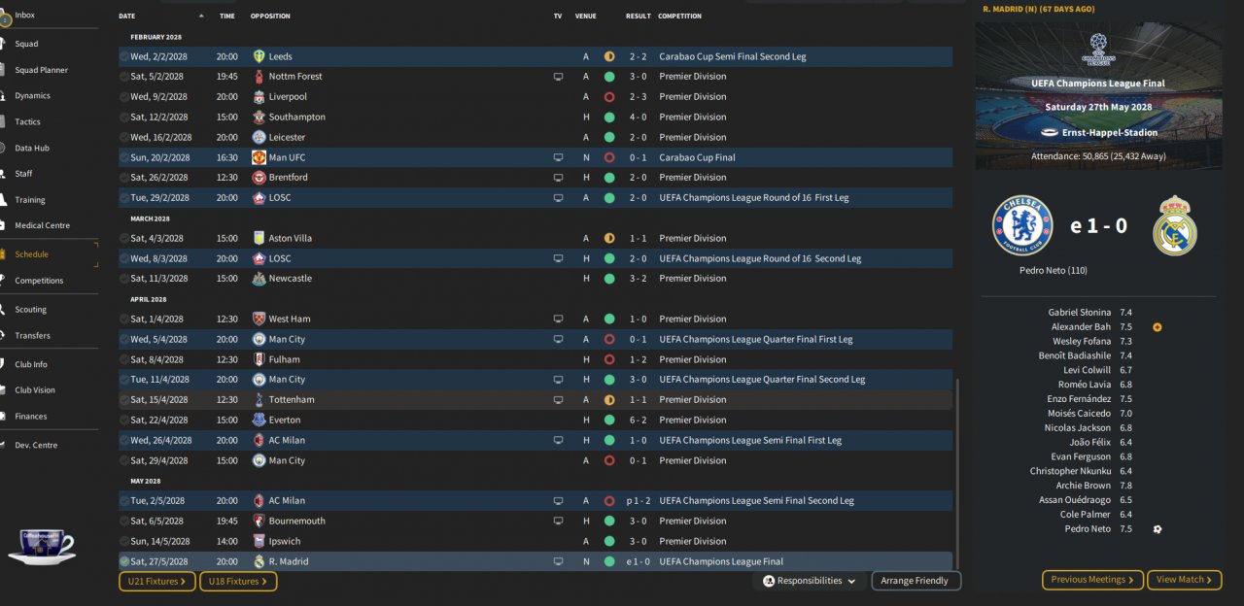
Task: Click the R. Madrid badge in fixture list
Action: point(259,561)
